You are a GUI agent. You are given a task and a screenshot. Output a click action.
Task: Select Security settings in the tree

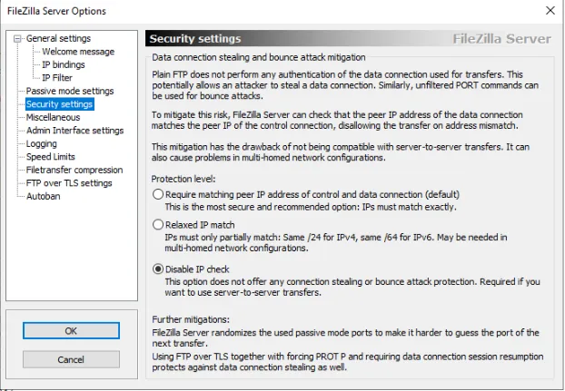pyautogui.click(x=60, y=104)
